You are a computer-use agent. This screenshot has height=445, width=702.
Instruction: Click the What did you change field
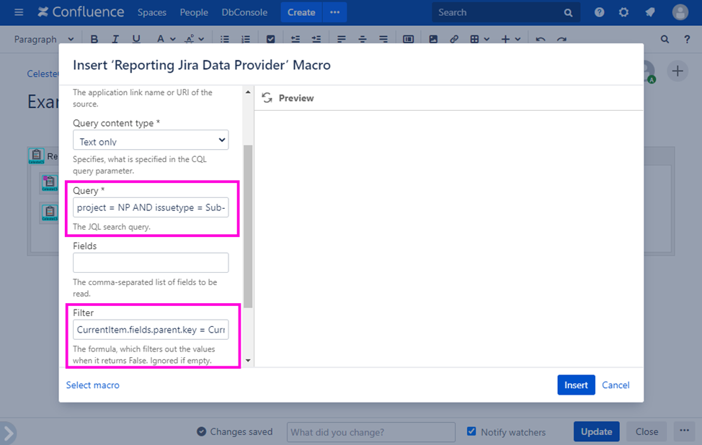(x=371, y=432)
